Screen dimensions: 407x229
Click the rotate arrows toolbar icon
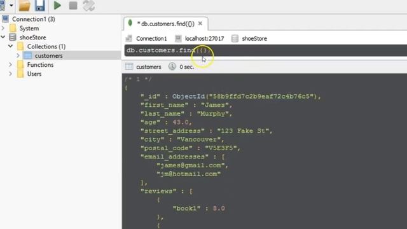pyautogui.click(x=88, y=6)
